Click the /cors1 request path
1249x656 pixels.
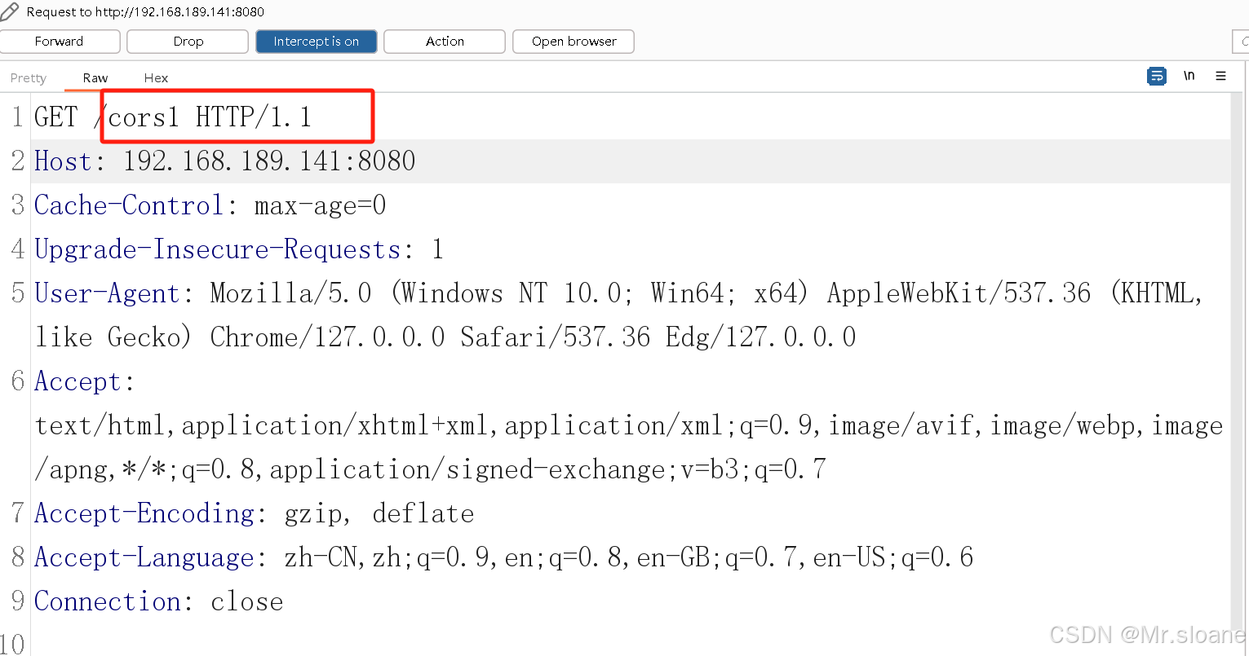[135, 117]
